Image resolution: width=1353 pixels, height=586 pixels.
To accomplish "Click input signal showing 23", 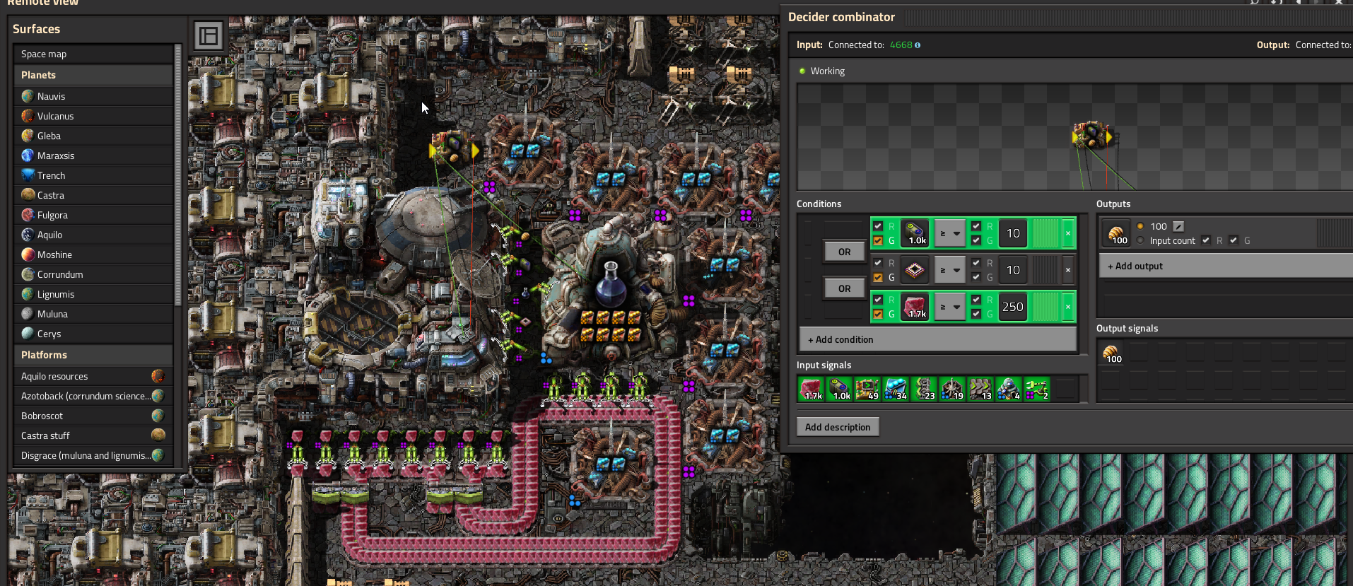I will click(924, 389).
